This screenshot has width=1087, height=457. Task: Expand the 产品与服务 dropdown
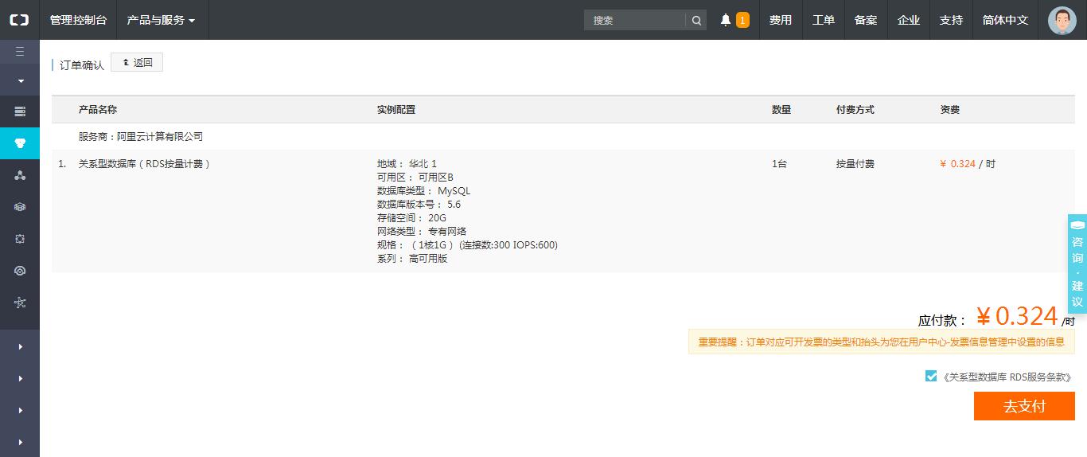(x=162, y=20)
